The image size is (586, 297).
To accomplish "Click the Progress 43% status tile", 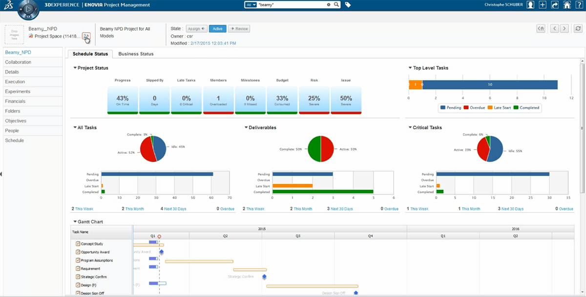I will (x=123, y=100).
